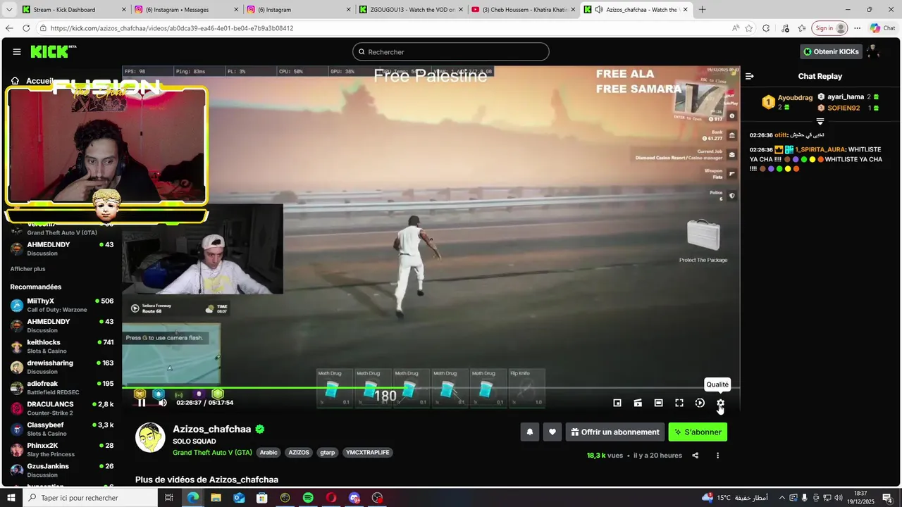Screen dimensions: 902x507
Task: Open the Windows Start menu
Action: coord(11,498)
